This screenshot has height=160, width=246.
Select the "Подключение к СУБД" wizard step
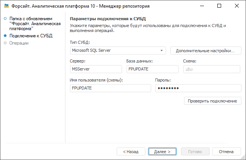click(x=31, y=36)
